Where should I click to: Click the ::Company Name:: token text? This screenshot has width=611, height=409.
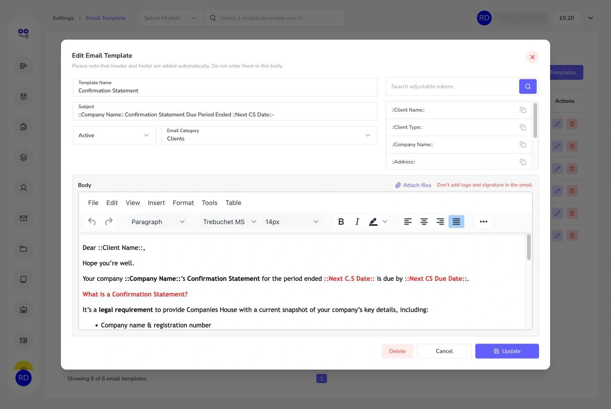(x=412, y=144)
